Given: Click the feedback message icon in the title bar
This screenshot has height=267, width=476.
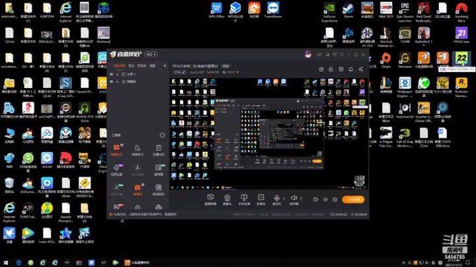Looking at the screenshot, I should (319, 55).
